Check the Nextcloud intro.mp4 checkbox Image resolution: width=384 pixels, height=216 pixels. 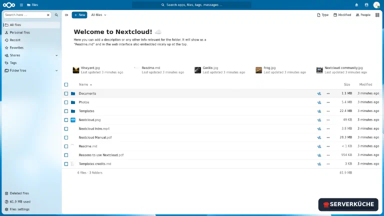(66, 129)
